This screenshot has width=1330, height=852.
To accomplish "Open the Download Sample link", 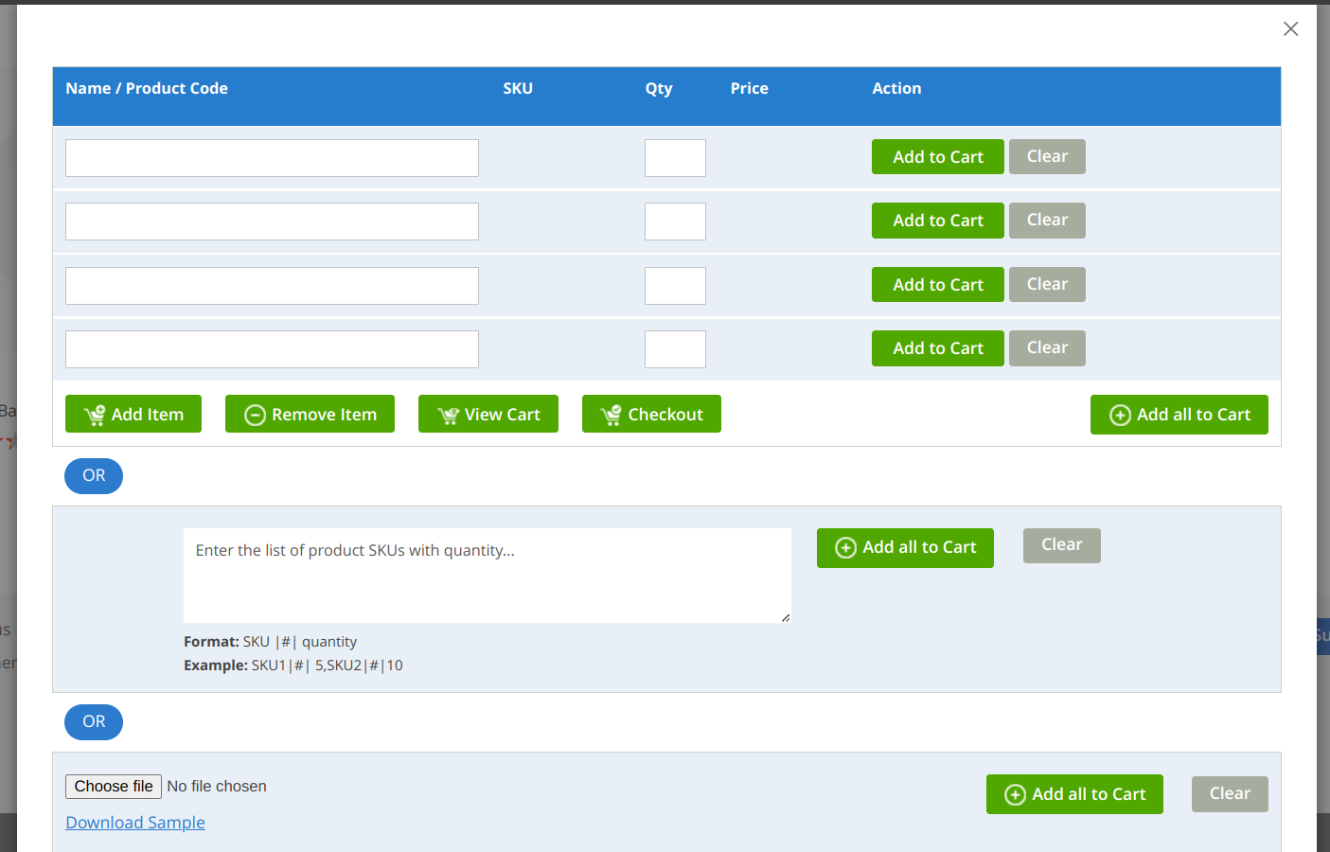I will [x=135, y=823].
